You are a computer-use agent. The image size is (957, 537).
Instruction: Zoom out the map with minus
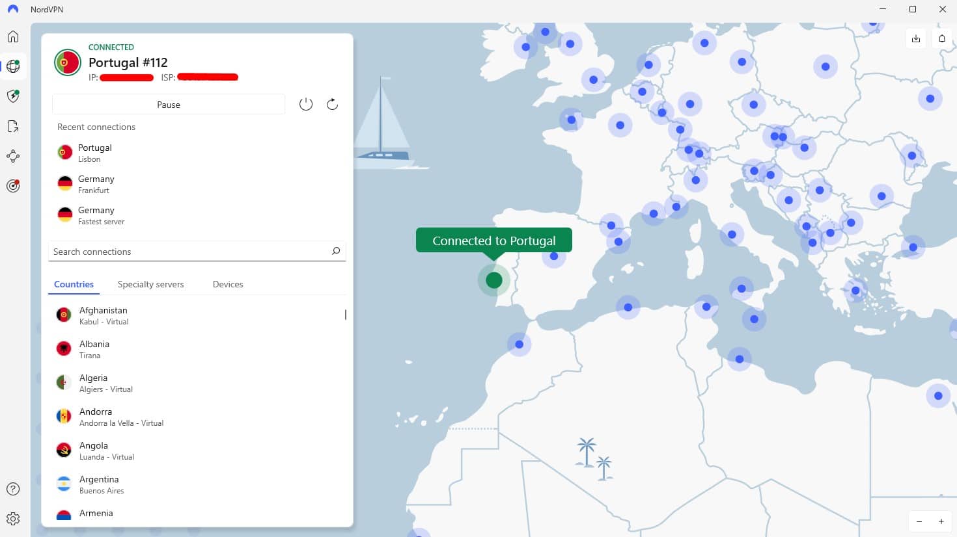(x=919, y=521)
